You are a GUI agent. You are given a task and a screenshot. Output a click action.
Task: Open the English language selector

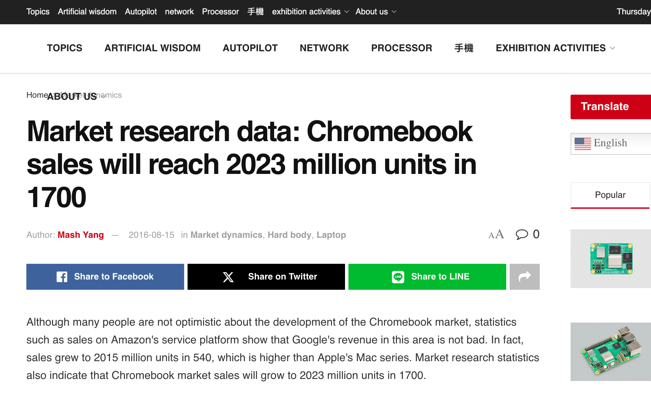(x=611, y=144)
